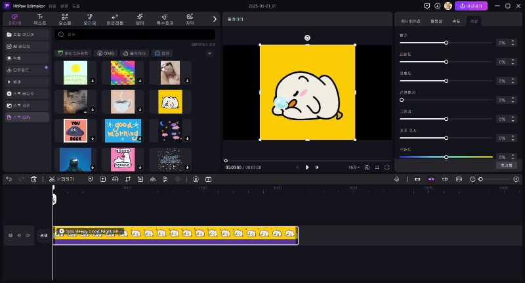This screenshot has width=525, height=283.
Task: Open the Subtitles (자막) CC tab
Action: coord(190,20)
